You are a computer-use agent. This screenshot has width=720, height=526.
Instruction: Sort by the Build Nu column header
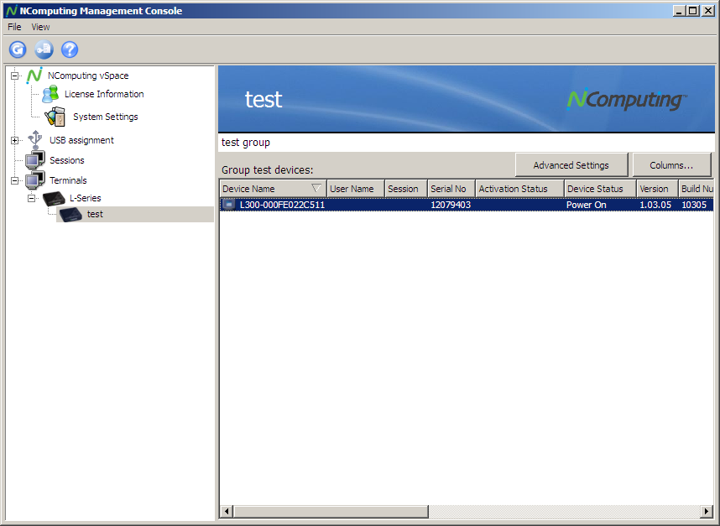pyautogui.click(x=697, y=189)
